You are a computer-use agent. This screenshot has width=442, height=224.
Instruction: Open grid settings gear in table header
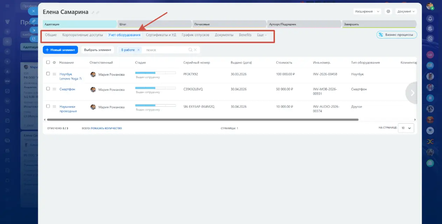click(54, 63)
